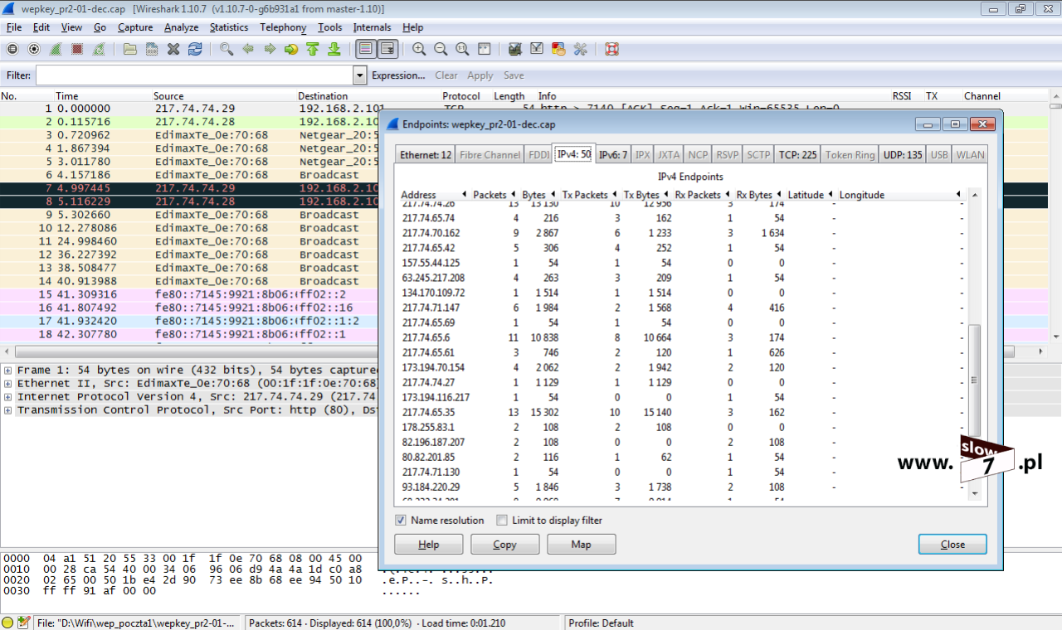Reset zoom to normal size
Viewport: 1062px width, 630px height.
(462, 49)
